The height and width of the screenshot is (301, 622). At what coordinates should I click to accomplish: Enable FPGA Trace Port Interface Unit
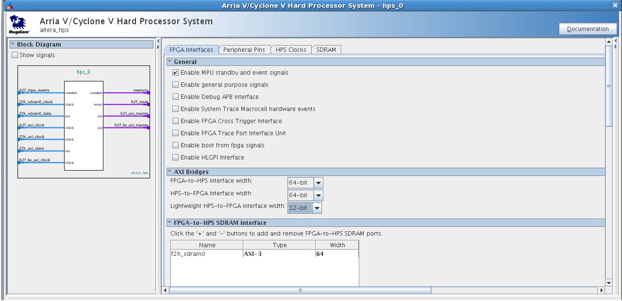point(176,133)
